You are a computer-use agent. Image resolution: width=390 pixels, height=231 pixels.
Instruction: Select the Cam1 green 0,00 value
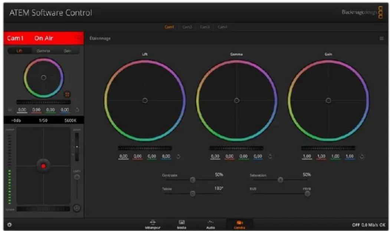(x=50, y=110)
